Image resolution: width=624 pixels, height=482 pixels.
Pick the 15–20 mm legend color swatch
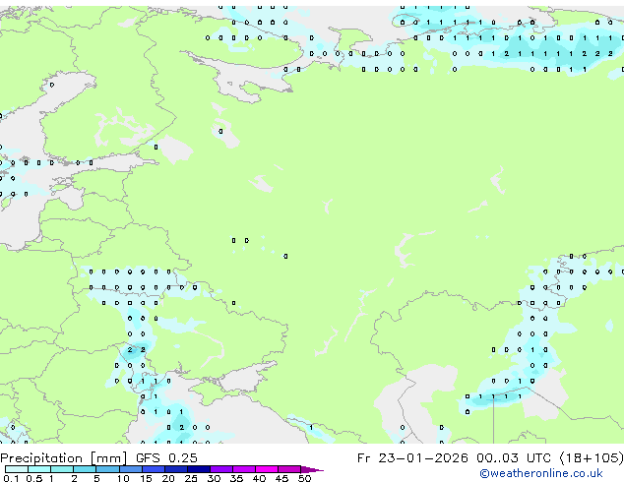153,469
